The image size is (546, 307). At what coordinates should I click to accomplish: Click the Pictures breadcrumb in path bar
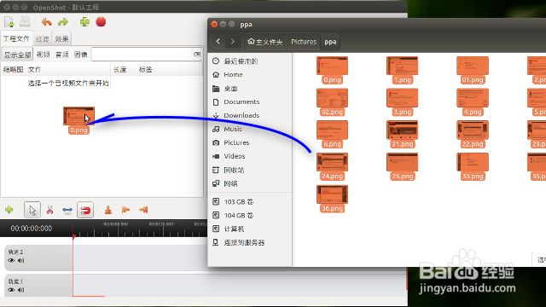(304, 42)
